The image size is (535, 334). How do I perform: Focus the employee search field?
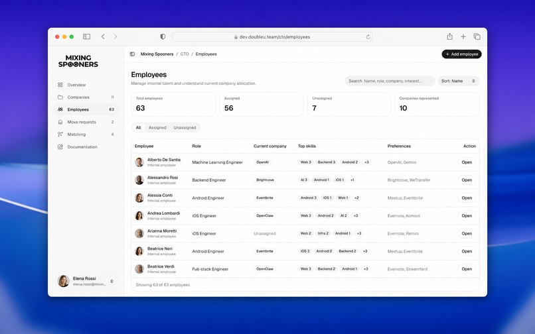(x=390, y=81)
